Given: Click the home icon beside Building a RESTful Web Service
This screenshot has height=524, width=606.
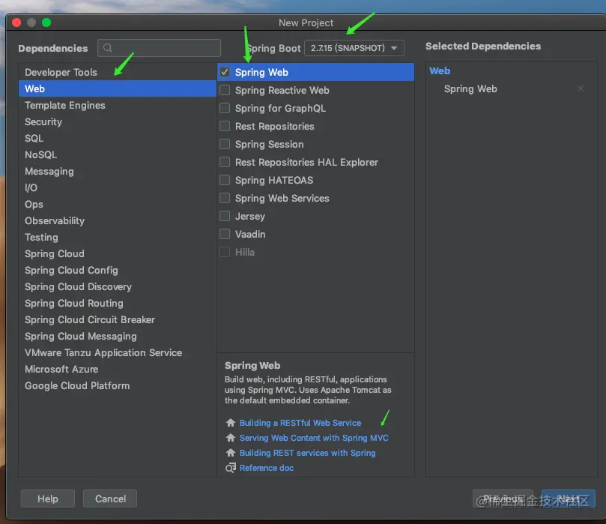Looking at the screenshot, I should (231, 423).
